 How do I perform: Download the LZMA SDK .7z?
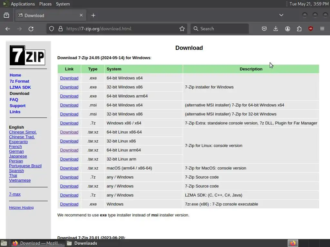point(69,195)
